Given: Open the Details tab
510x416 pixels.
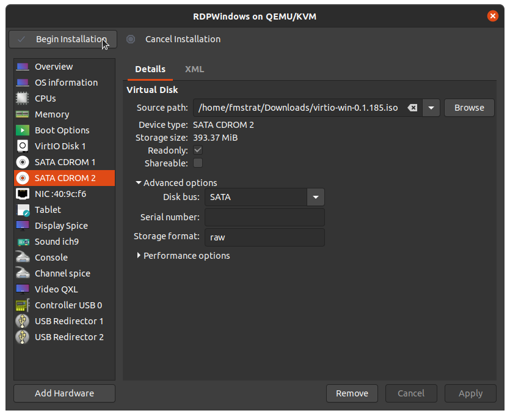Looking at the screenshot, I should point(150,69).
